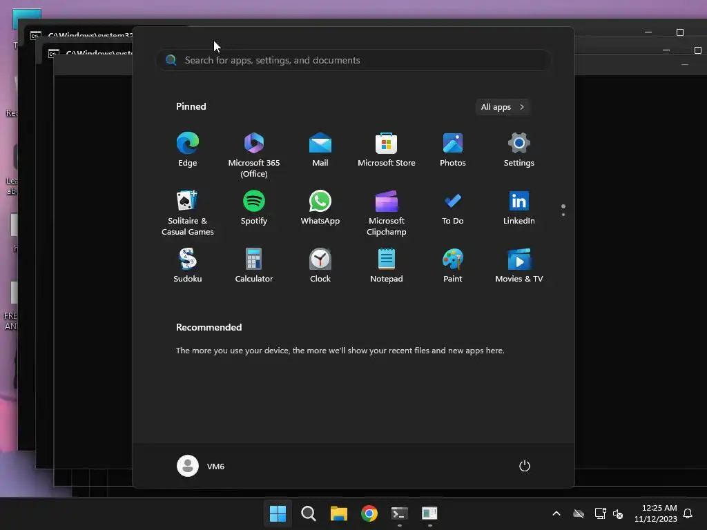707x530 pixels.
Task: Launch the To Do app
Action: [x=453, y=208]
